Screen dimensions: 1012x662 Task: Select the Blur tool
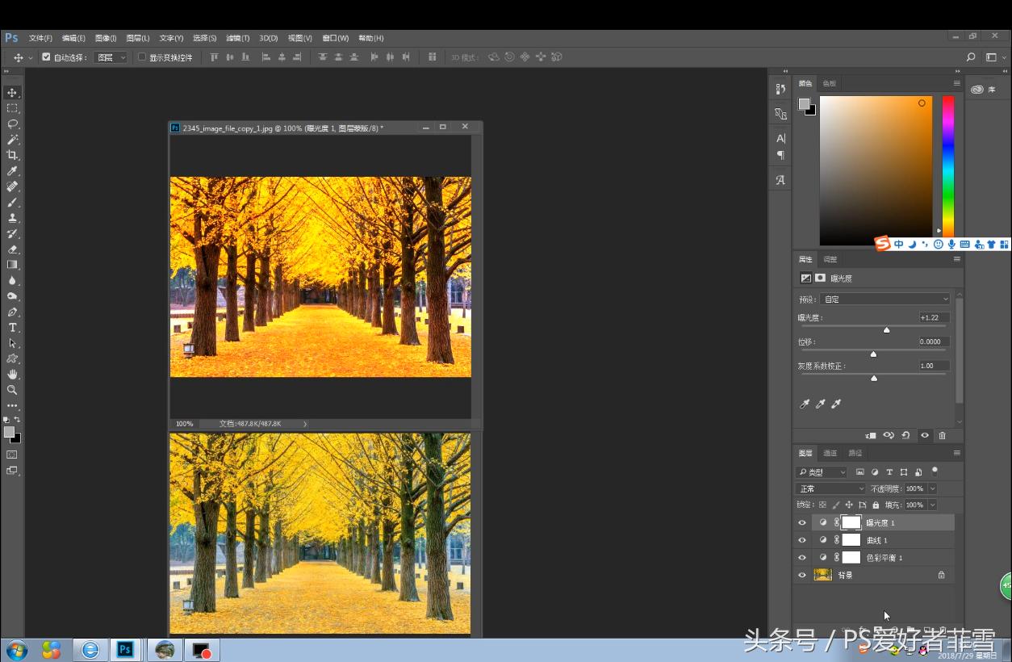click(x=12, y=281)
